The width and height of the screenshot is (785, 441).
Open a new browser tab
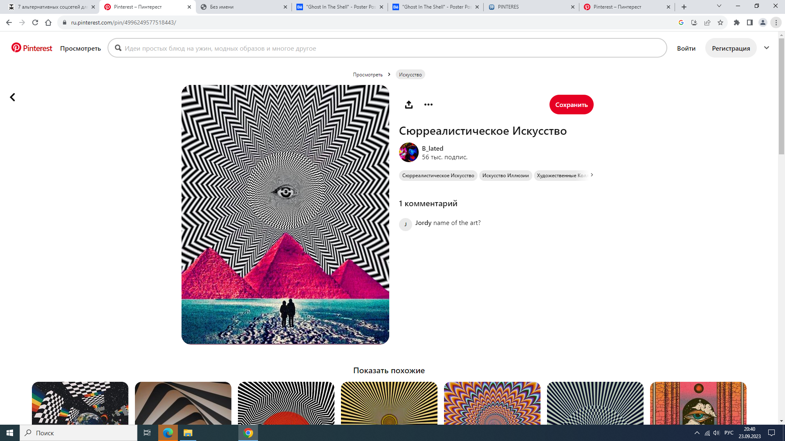684,7
